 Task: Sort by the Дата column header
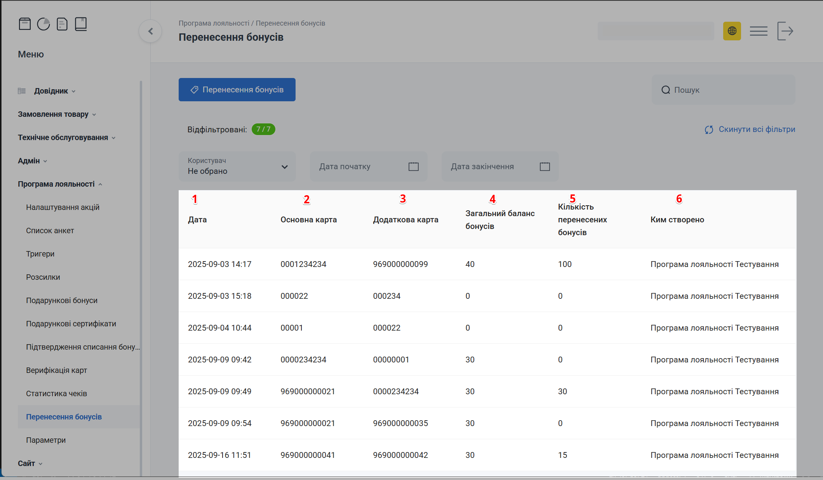197,220
